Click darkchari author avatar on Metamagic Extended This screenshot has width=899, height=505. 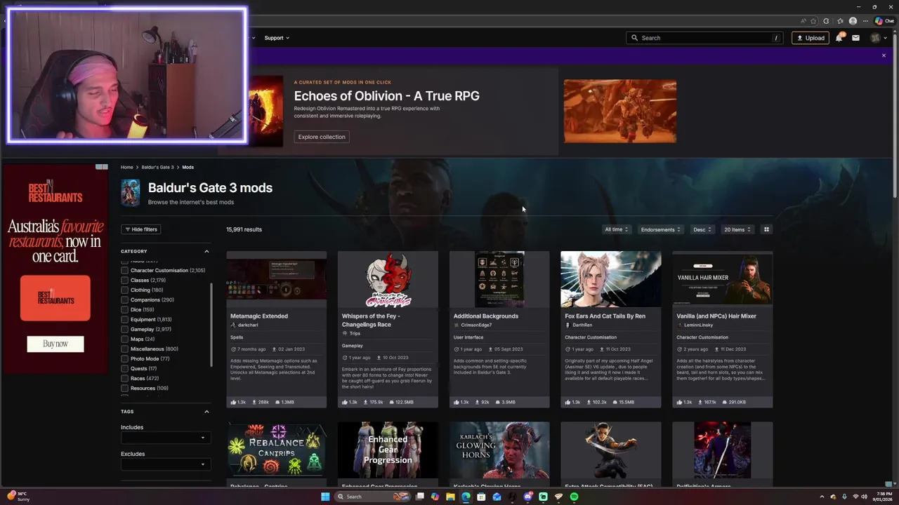click(x=233, y=325)
